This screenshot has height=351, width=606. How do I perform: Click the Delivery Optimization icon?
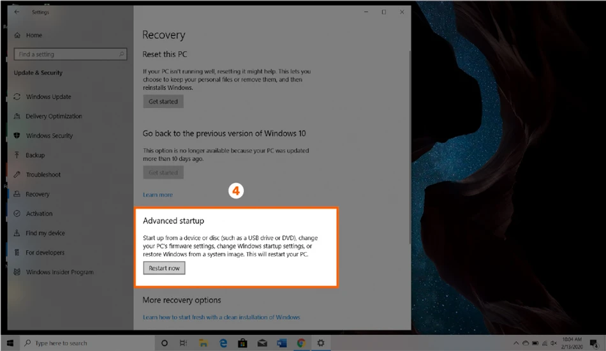17,116
